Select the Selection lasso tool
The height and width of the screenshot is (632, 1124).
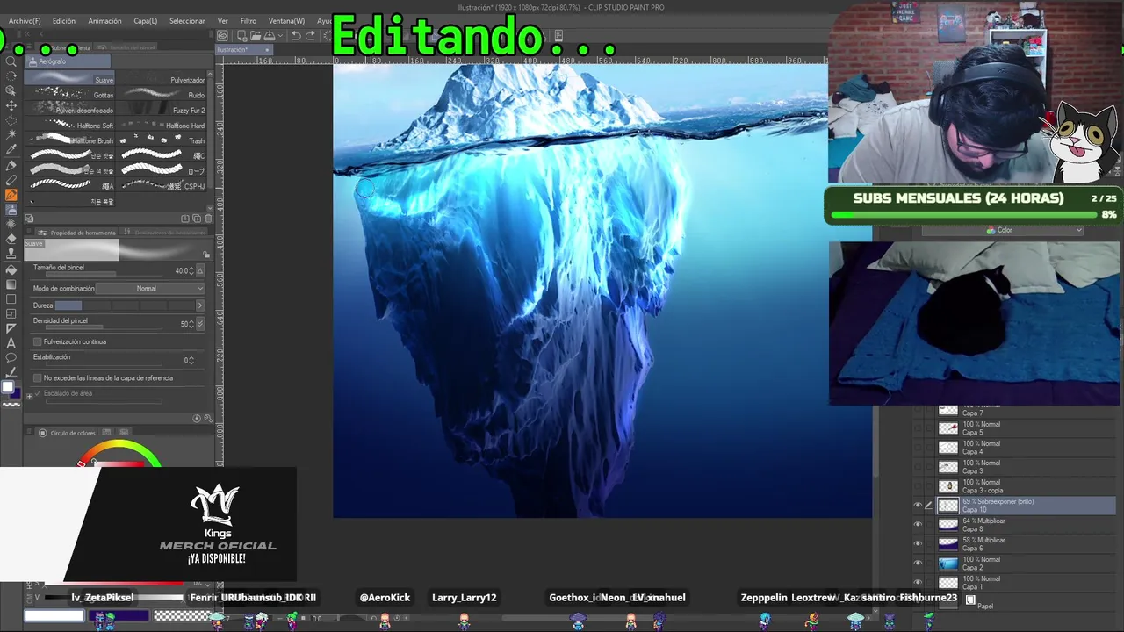point(11,120)
